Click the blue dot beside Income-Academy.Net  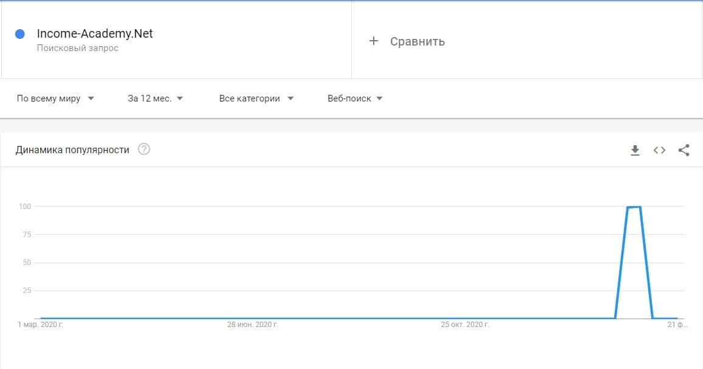click(19, 35)
